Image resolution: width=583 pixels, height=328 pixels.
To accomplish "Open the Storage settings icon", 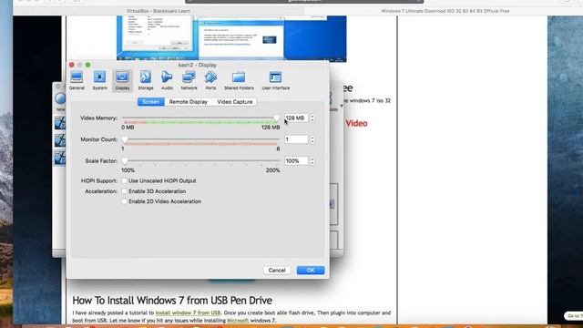I will pos(146,80).
